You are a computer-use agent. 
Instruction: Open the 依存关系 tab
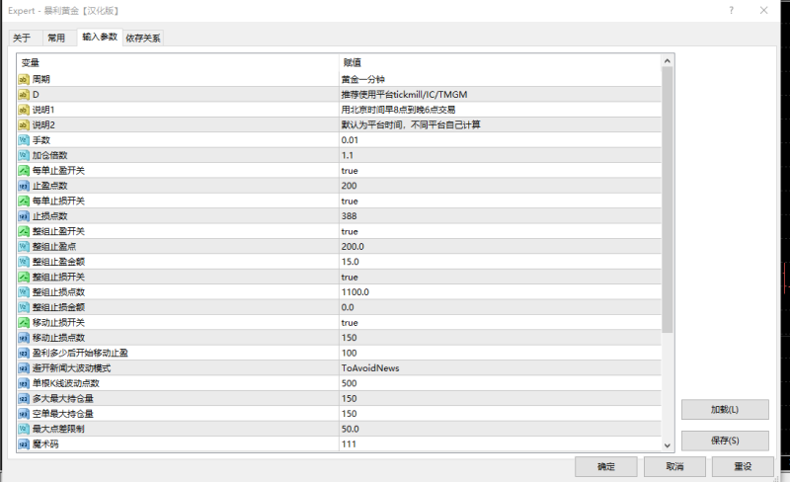pos(143,38)
